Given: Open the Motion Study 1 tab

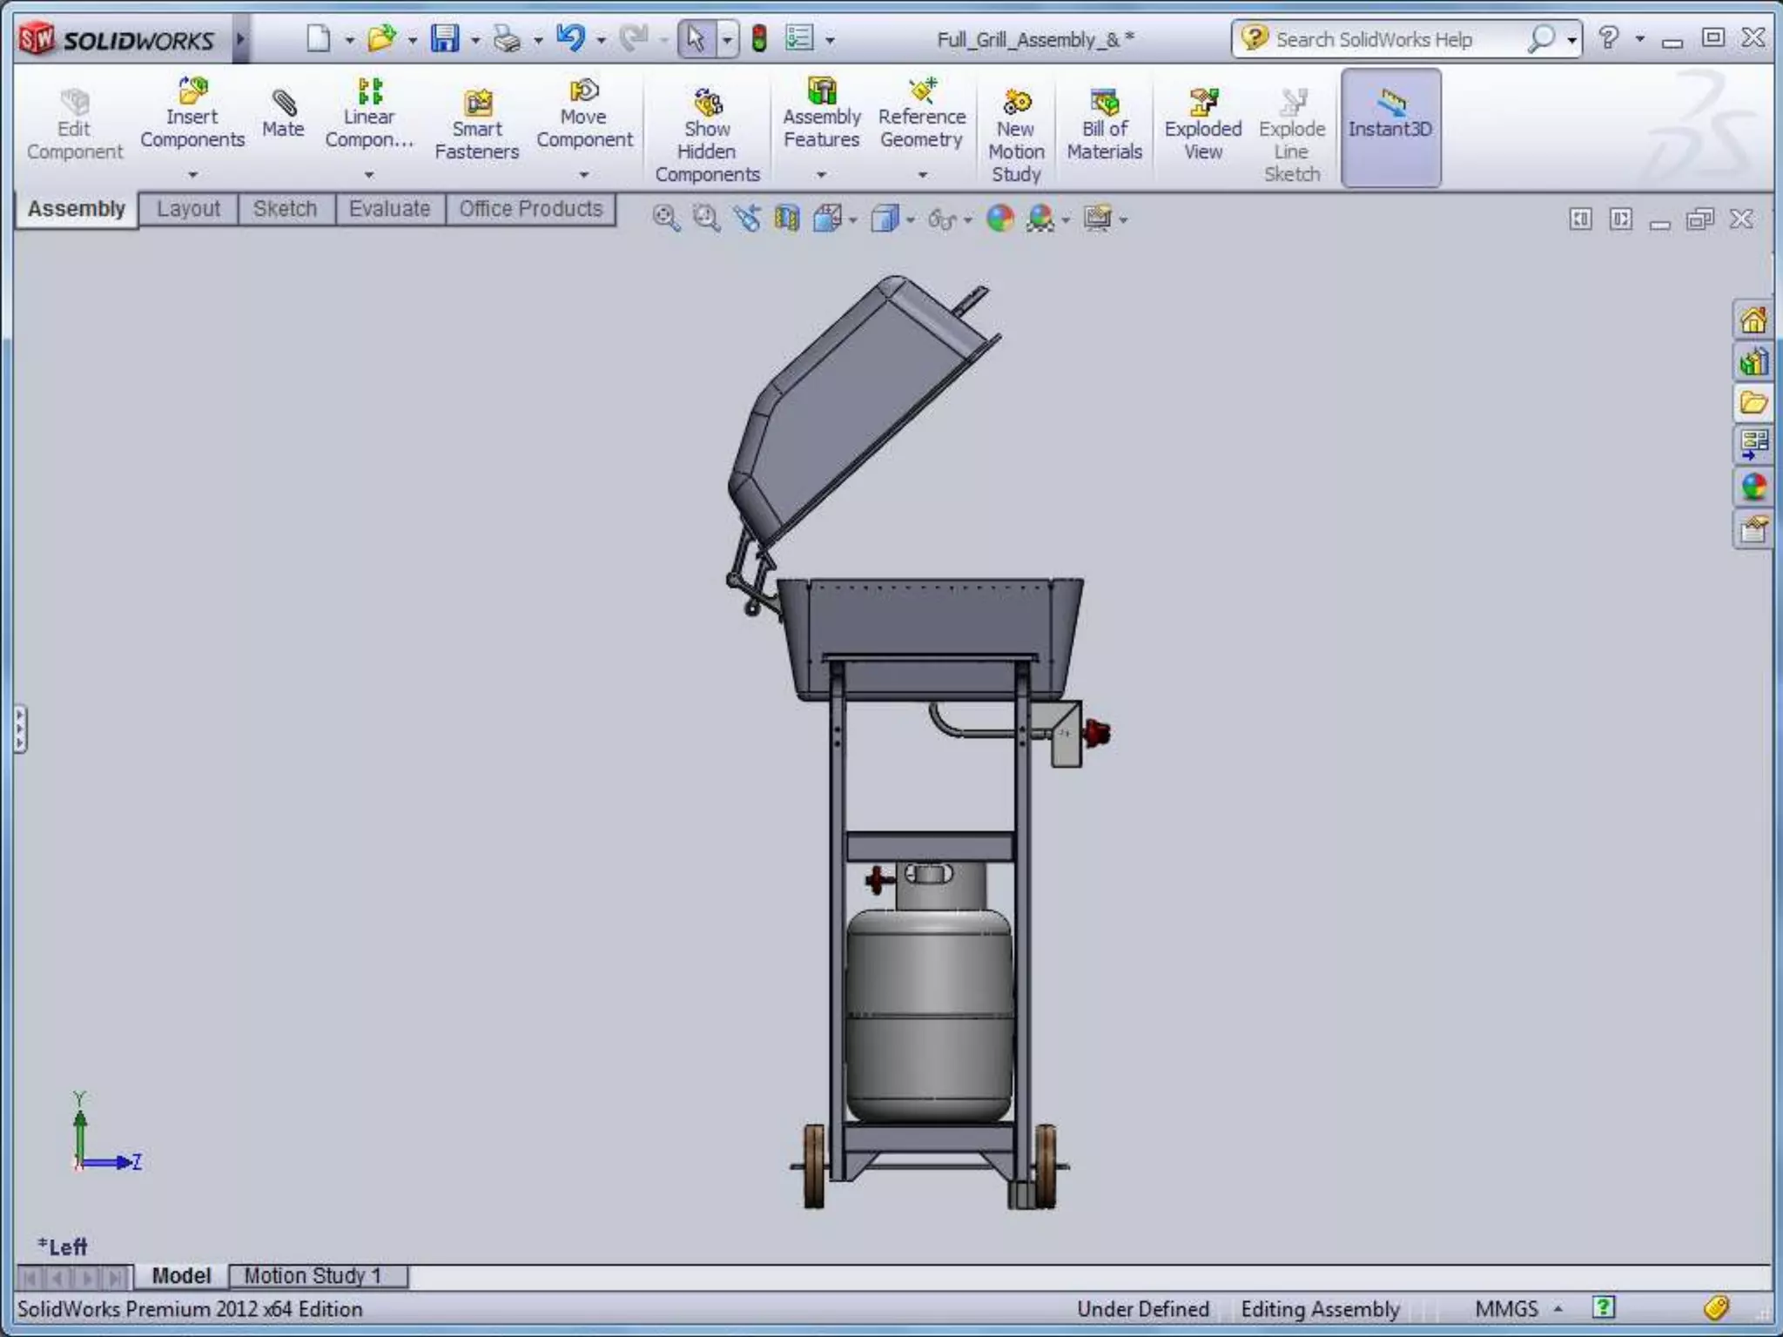Looking at the screenshot, I should click(x=313, y=1276).
